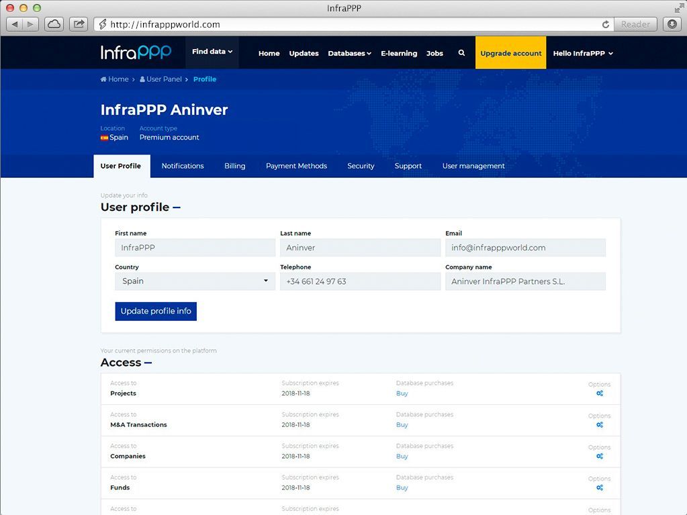Expand the Find data dropdown
Viewport: 687px width, 515px height.
(212, 52)
